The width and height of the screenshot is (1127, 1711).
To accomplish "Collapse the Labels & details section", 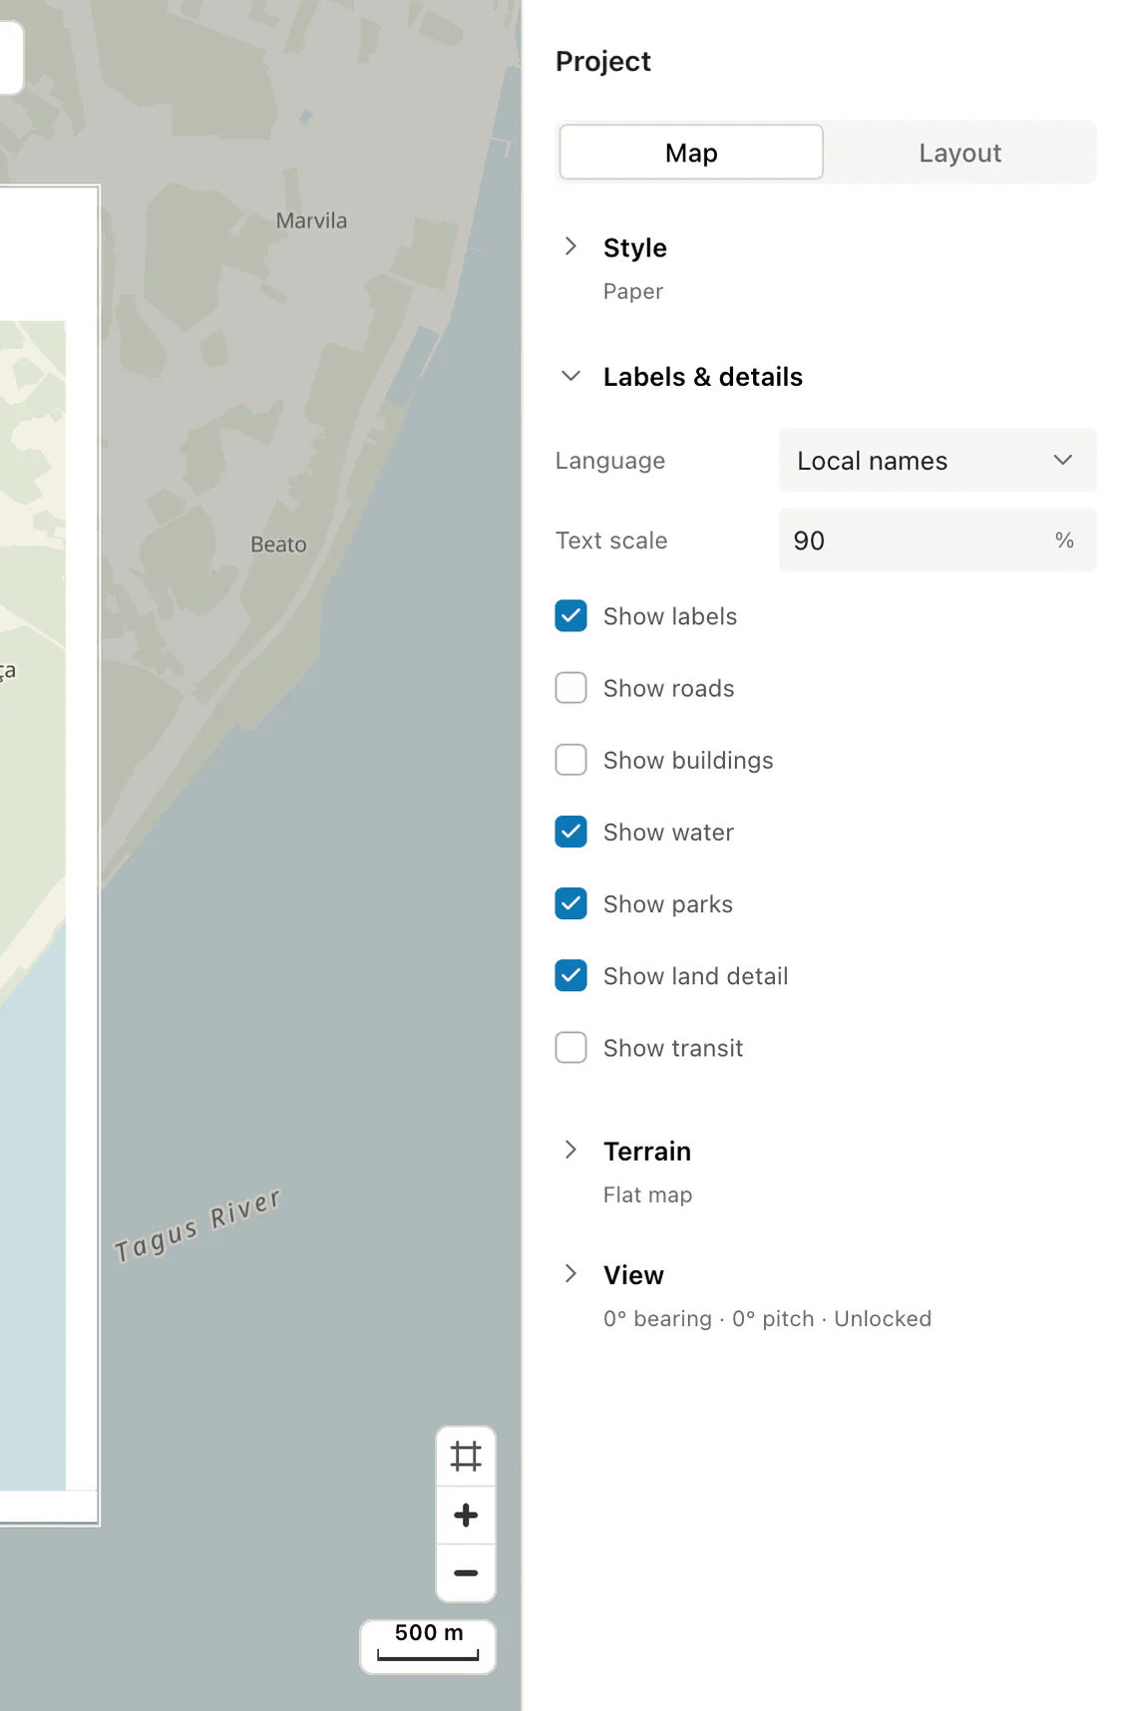I will pyautogui.click(x=570, y=376).
